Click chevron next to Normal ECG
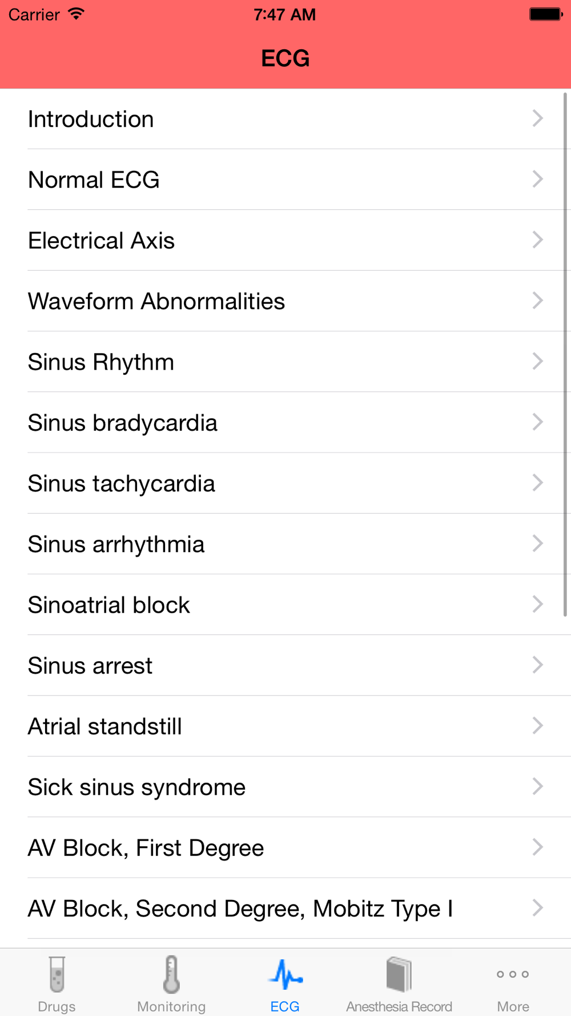This screenshot has width=571, height=1016. [x=537, y=179]
